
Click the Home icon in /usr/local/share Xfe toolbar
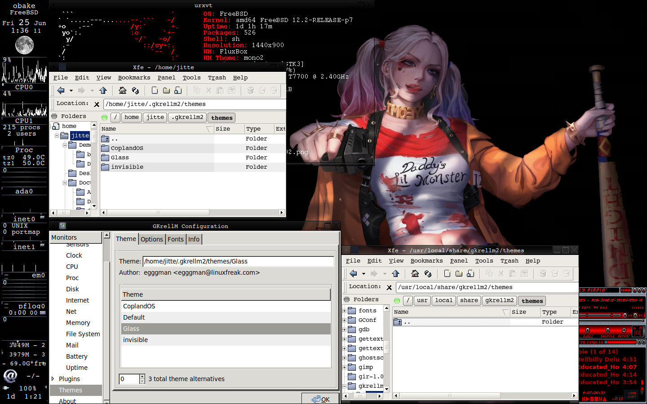point(415,274)
